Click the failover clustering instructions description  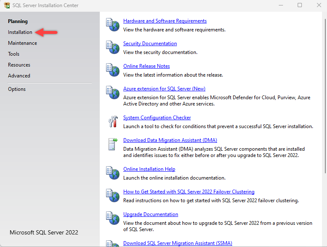point(211,201)
